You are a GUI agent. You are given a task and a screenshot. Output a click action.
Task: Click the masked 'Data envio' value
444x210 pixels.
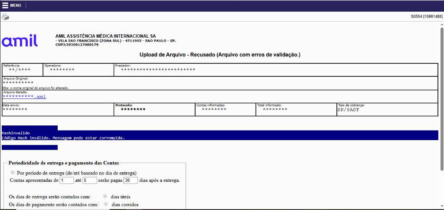pyautogui.click(x=15, y=109)
